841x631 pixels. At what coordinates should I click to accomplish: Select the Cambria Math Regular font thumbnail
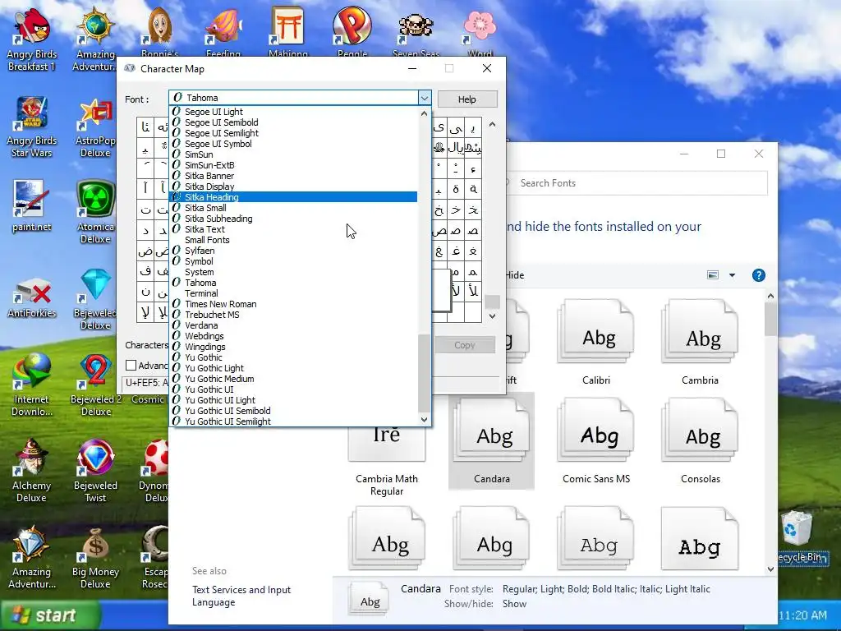[x=387, y=462]
